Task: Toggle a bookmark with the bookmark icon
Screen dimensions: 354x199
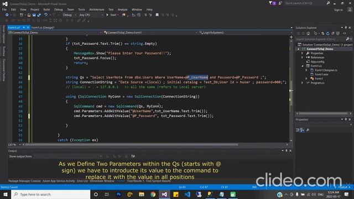Action: (157, 15)
